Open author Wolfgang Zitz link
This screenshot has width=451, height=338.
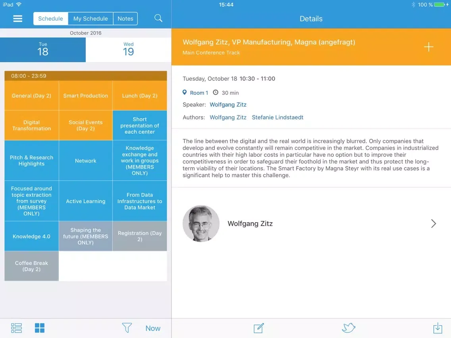click(228, 117)
